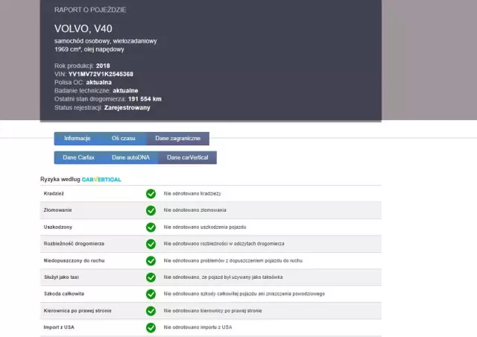This screenshot has width=477, height=337.
Task: Open the Informacje tab
Action: tap(78, 139)
